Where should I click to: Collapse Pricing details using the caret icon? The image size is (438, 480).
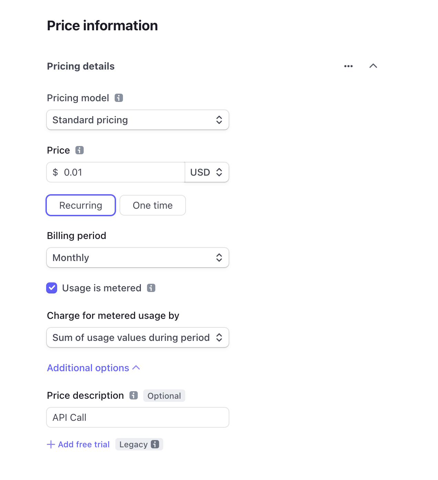click(374, 66)
